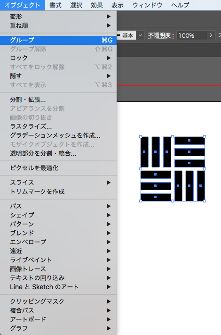221x335 pixels.
Task: Open the 書式 menu in menu bar
Action: tap(55, 5)
